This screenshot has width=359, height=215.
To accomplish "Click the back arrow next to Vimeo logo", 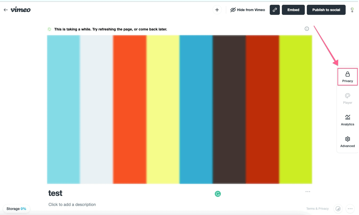I will click(x=5, y=10).
